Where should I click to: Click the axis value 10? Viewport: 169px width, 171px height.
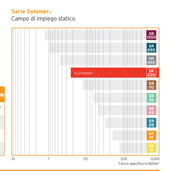[13, 159]
